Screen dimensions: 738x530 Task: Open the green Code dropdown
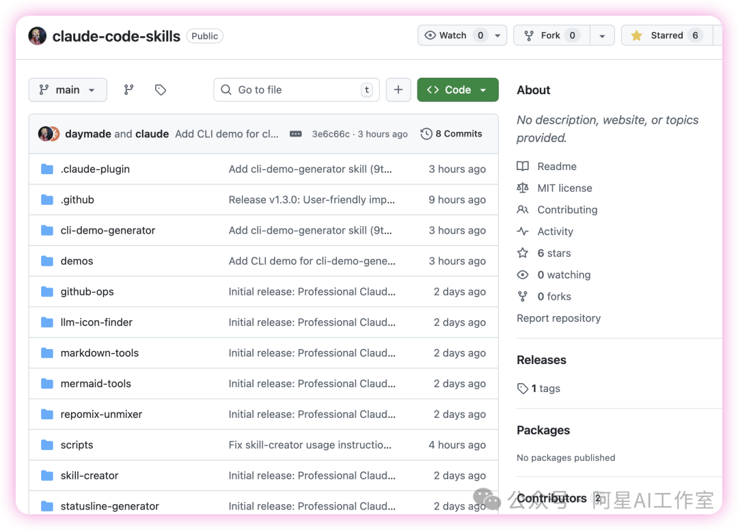pyautogui.click(x=457, y=90)
